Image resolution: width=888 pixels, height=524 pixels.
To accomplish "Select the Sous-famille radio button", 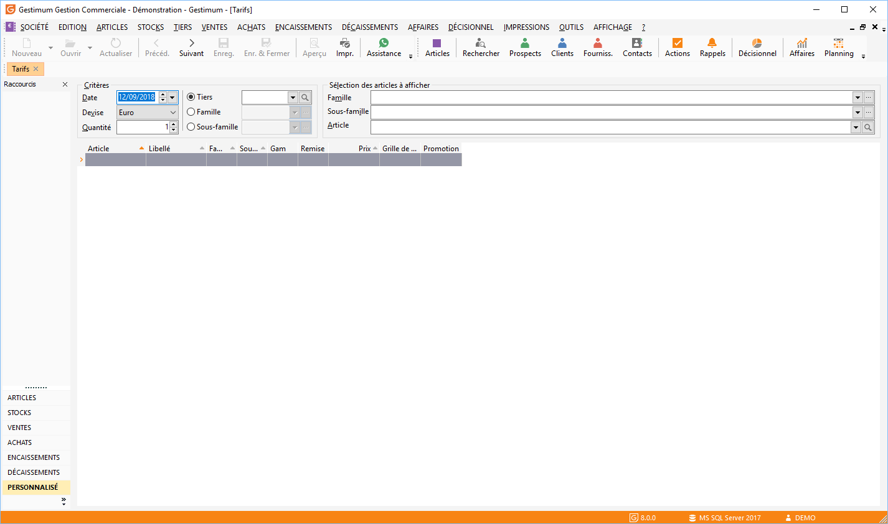I will pos(191,127).
